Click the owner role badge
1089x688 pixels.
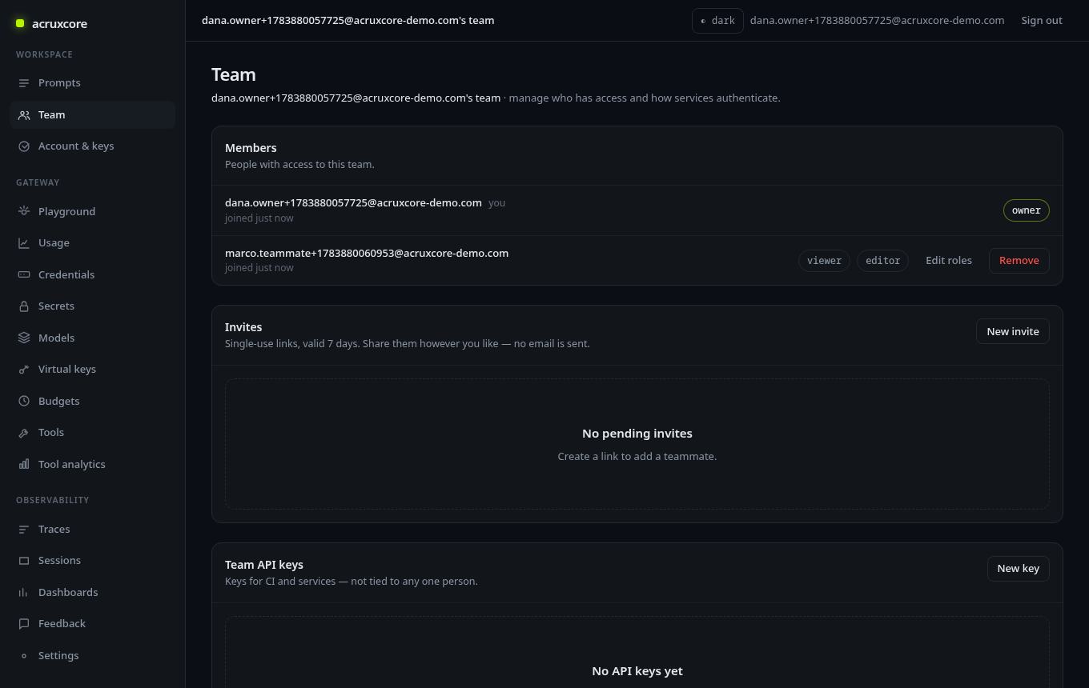[x=1027, y=210]
